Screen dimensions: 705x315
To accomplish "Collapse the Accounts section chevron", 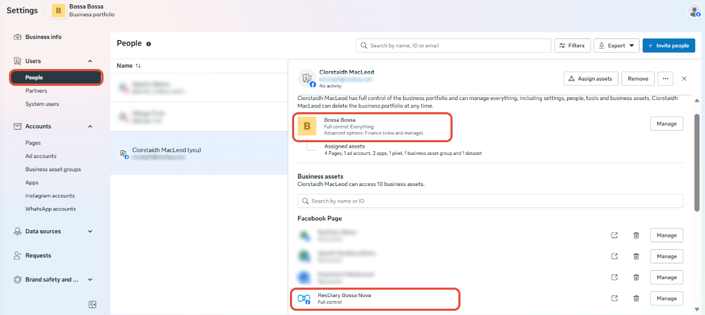I will point(90,126).
